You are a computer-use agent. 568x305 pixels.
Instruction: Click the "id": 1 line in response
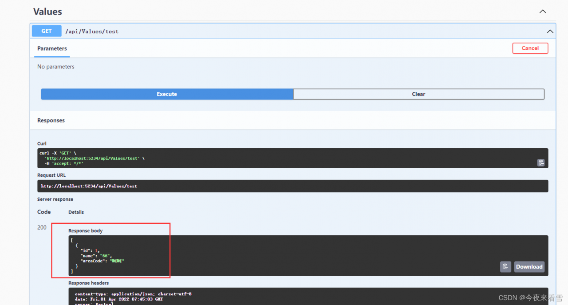point(91,250)
